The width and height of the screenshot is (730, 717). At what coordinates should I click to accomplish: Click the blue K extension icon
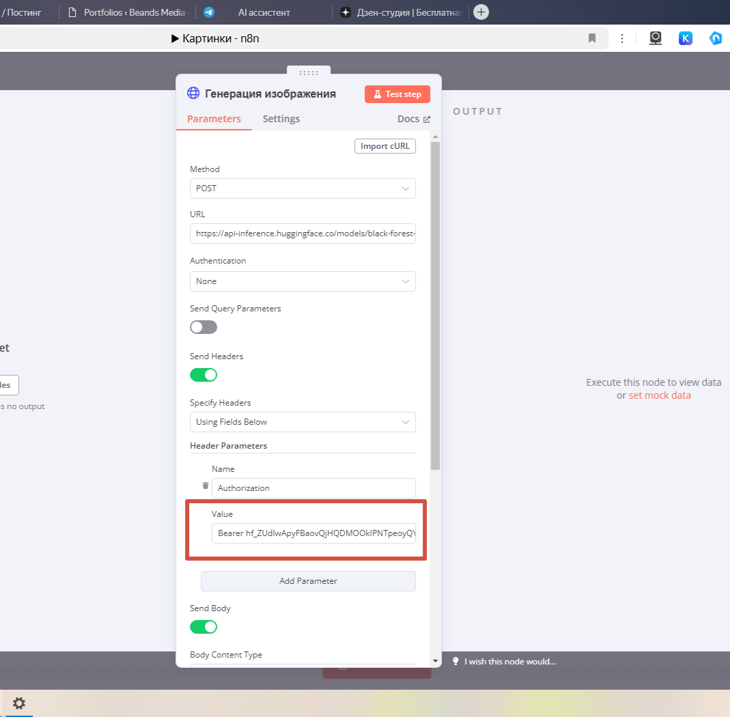tap(686, 38)
